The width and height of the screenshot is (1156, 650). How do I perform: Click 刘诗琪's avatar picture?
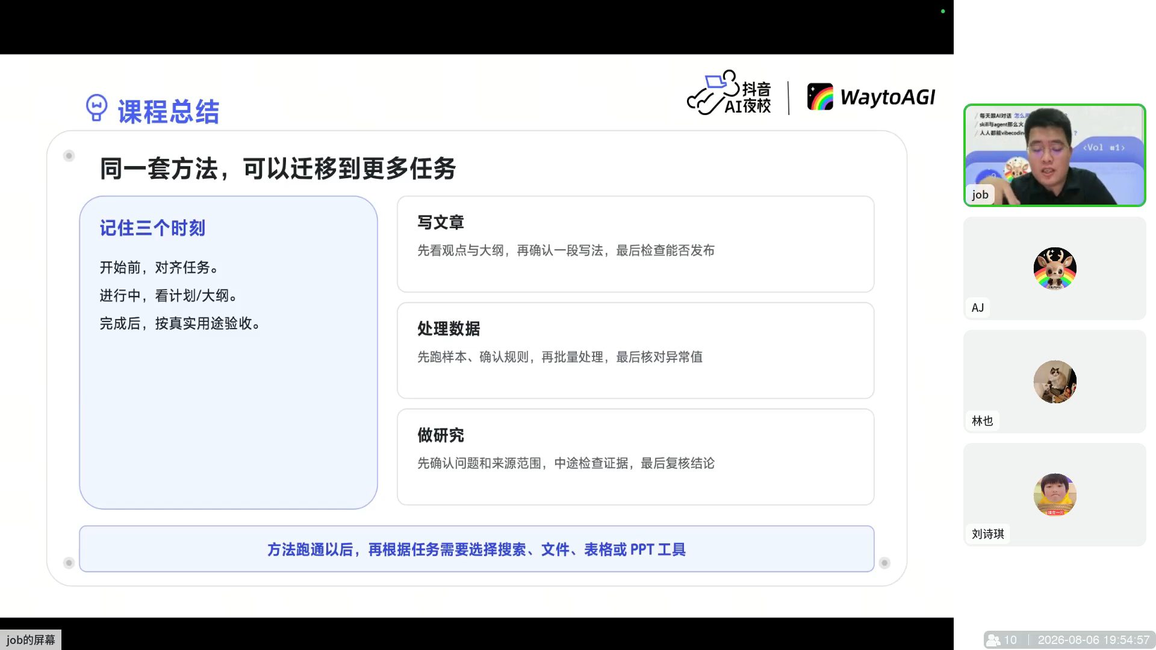coord(1055,495)
